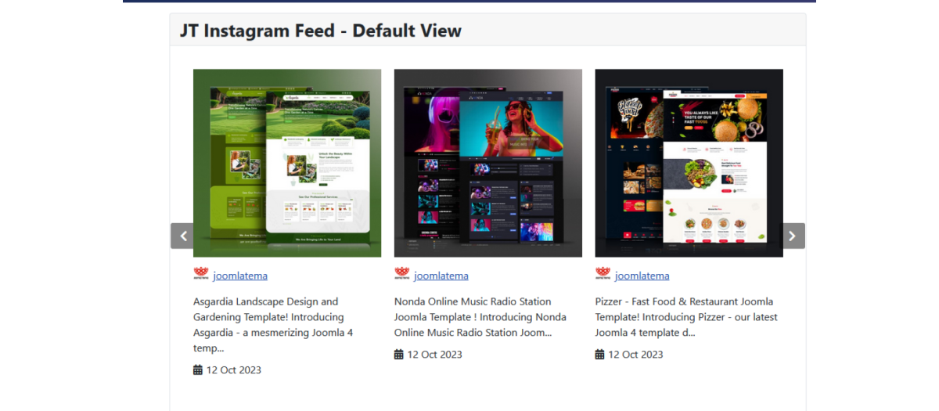Click the calendar icon below the Pizzer caption

click(x=600, y=354)
